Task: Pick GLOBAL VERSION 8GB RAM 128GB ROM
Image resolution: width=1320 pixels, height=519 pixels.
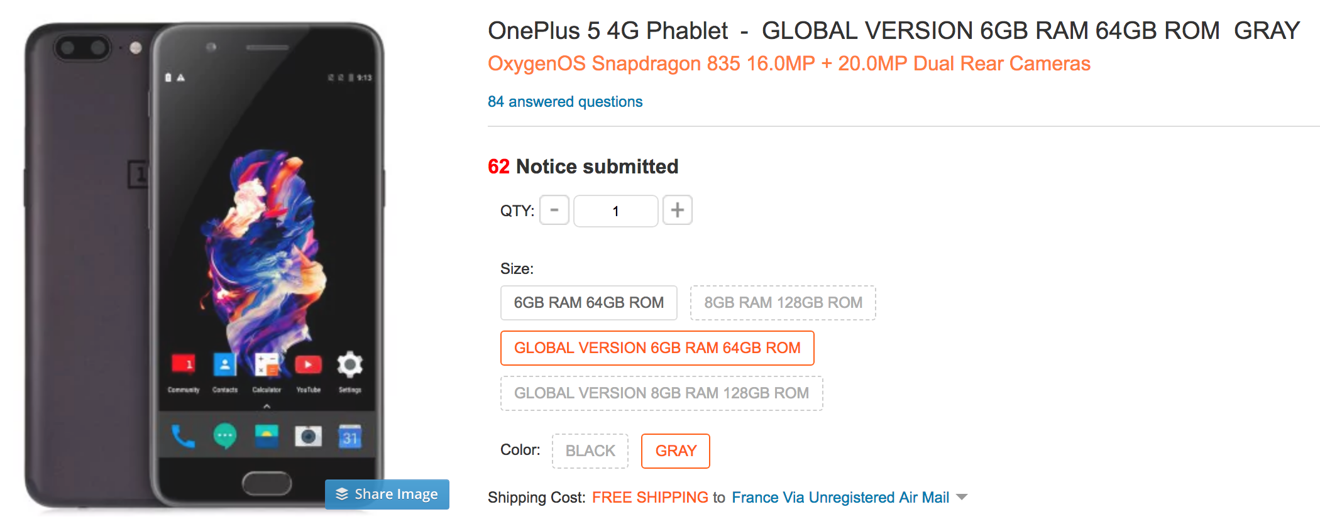Action: [x=662, y=393]
